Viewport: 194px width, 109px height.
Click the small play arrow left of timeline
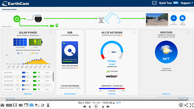click(2, 99)
